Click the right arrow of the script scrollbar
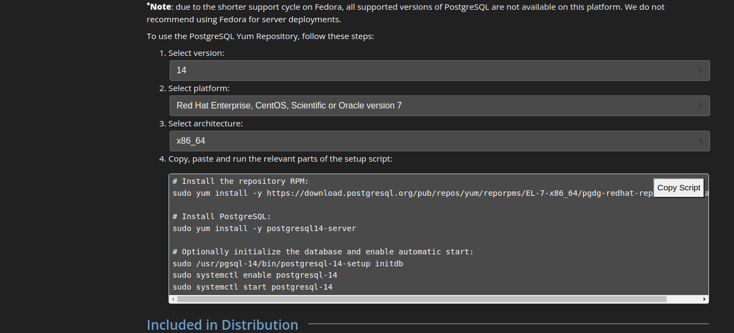734x333 pixels. pos(705,299)
